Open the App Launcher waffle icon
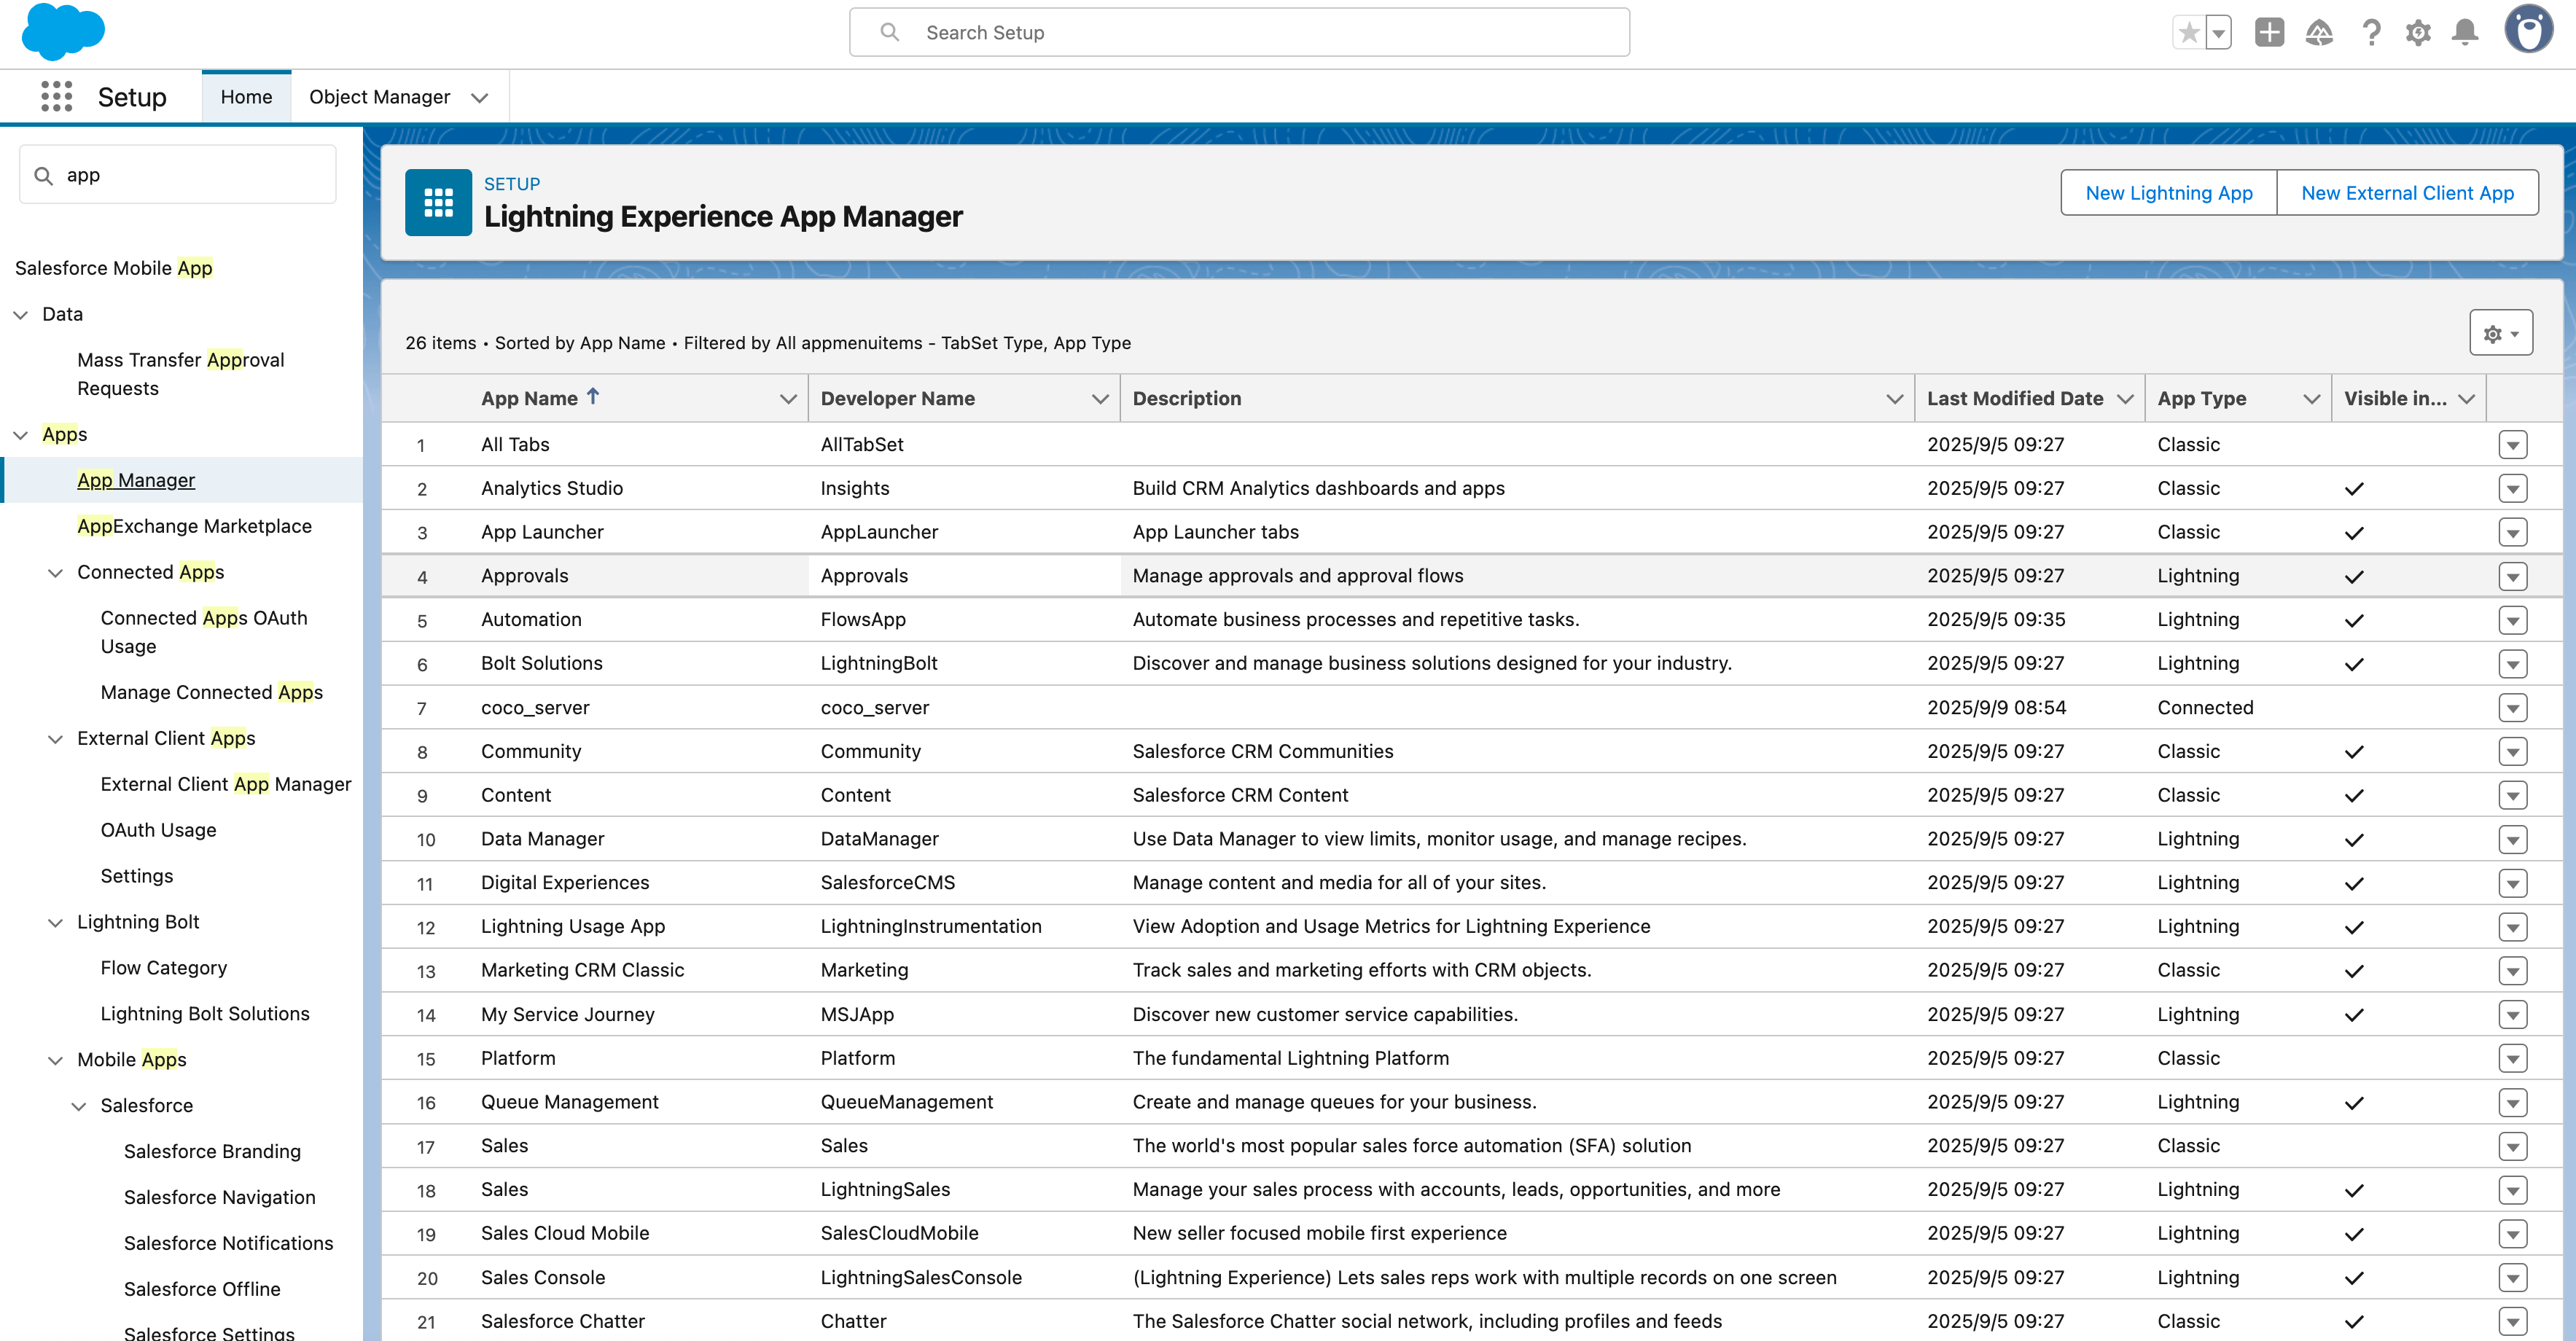This screenshot has height=1341, width=2576. pyautogui.click(x=56, y=96)
